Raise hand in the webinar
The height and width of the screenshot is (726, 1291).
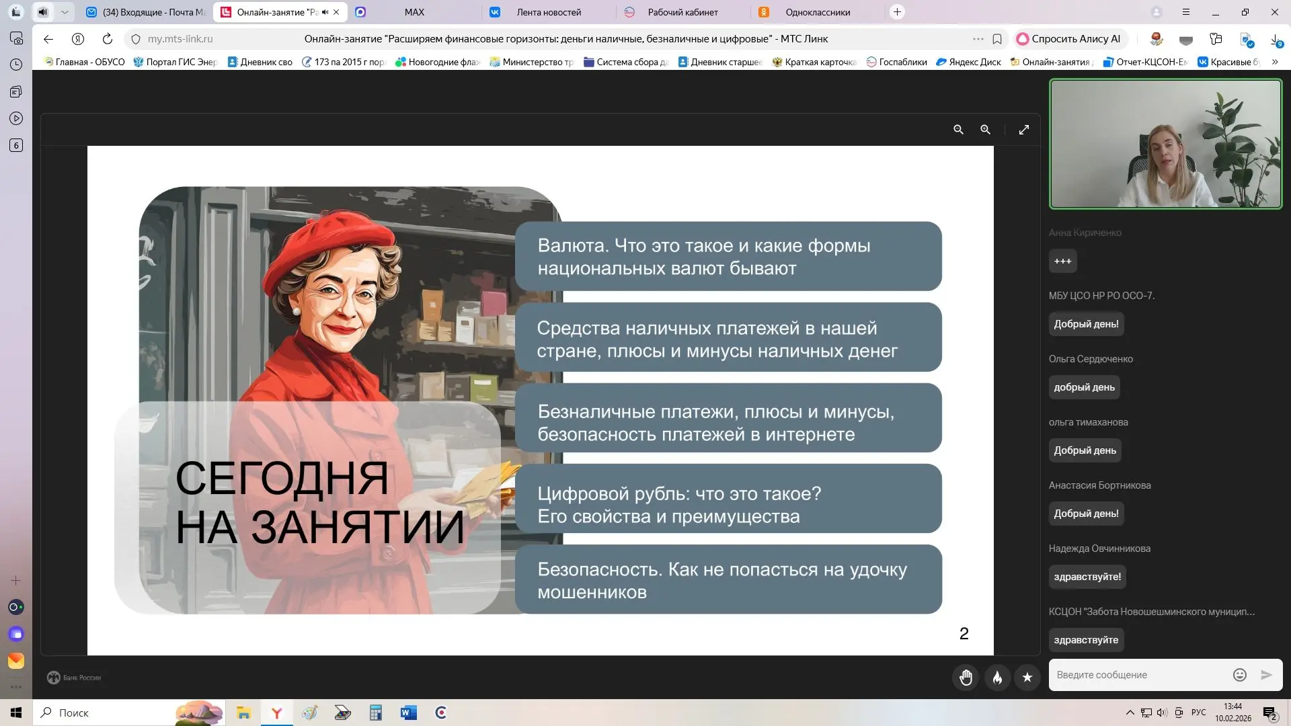(x=966, y=677)
